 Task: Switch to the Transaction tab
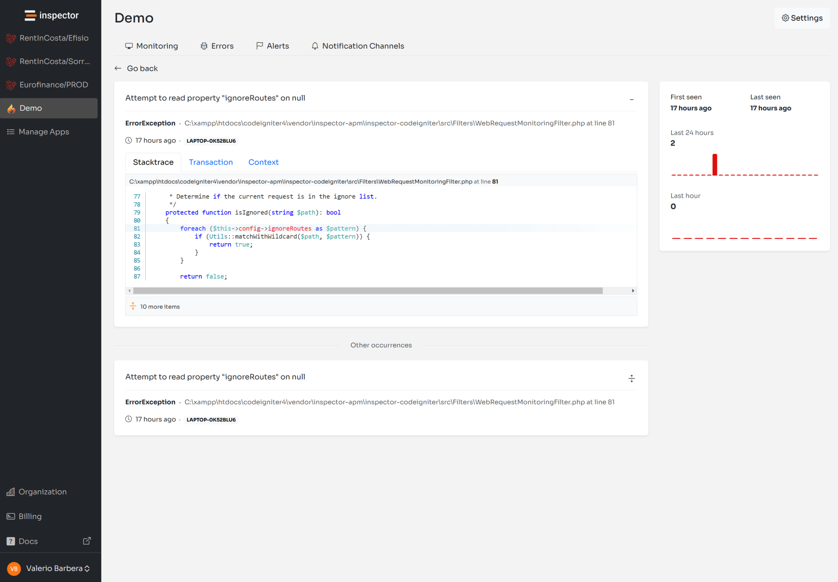click(x=211, y=162)
